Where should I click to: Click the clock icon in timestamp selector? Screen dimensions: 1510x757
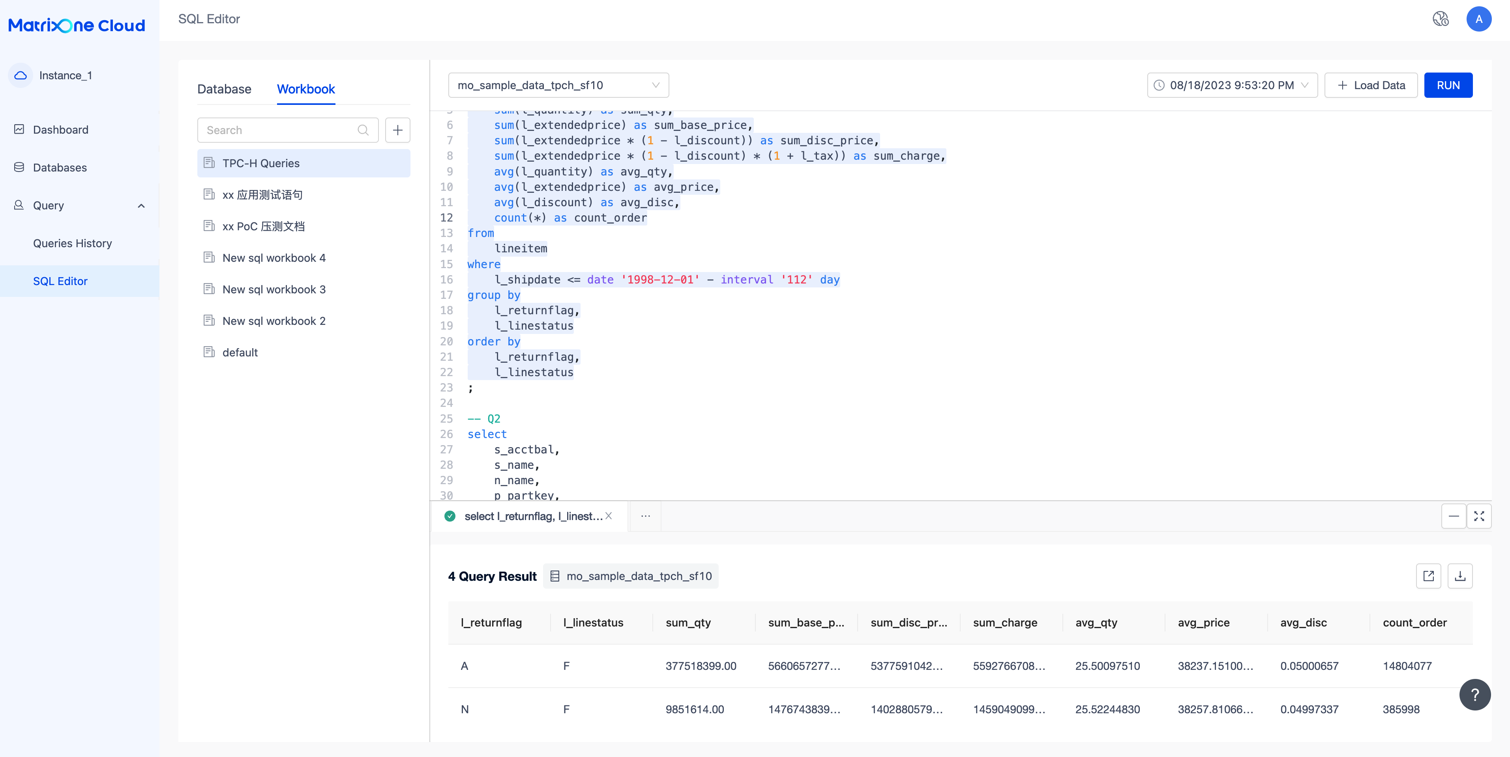[x=1159, y=86]
